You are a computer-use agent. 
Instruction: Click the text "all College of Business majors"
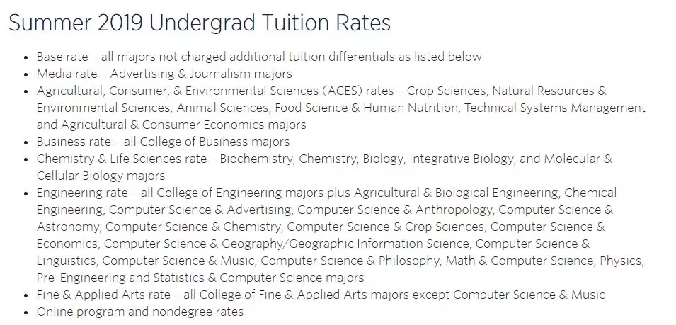207,142
